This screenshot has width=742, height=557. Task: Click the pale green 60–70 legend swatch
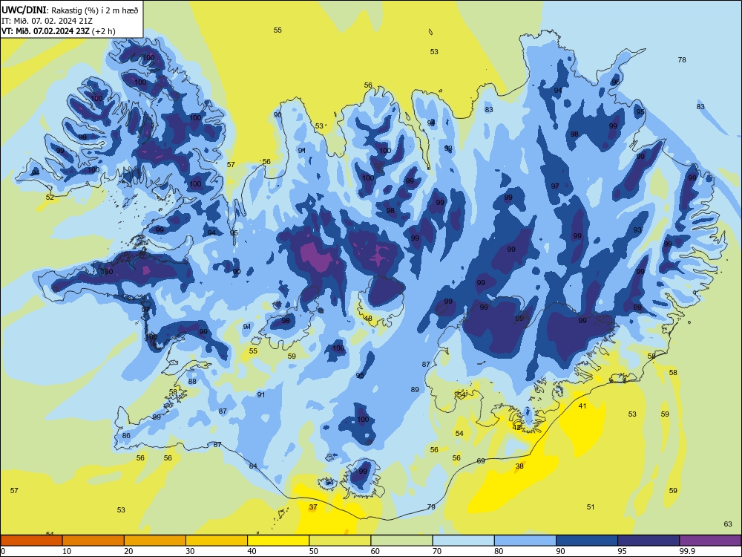401,541
